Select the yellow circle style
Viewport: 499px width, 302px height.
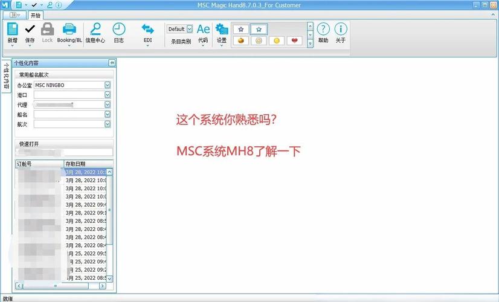[277, 40]
